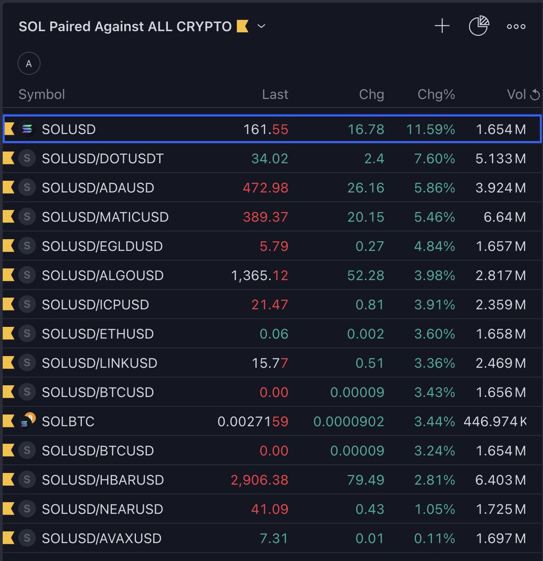Click the S symbol icon of SOLUSD/ALGOUSD
Image resolution: width=543 pixels, height=561 pixels.
tap(27, 275)
